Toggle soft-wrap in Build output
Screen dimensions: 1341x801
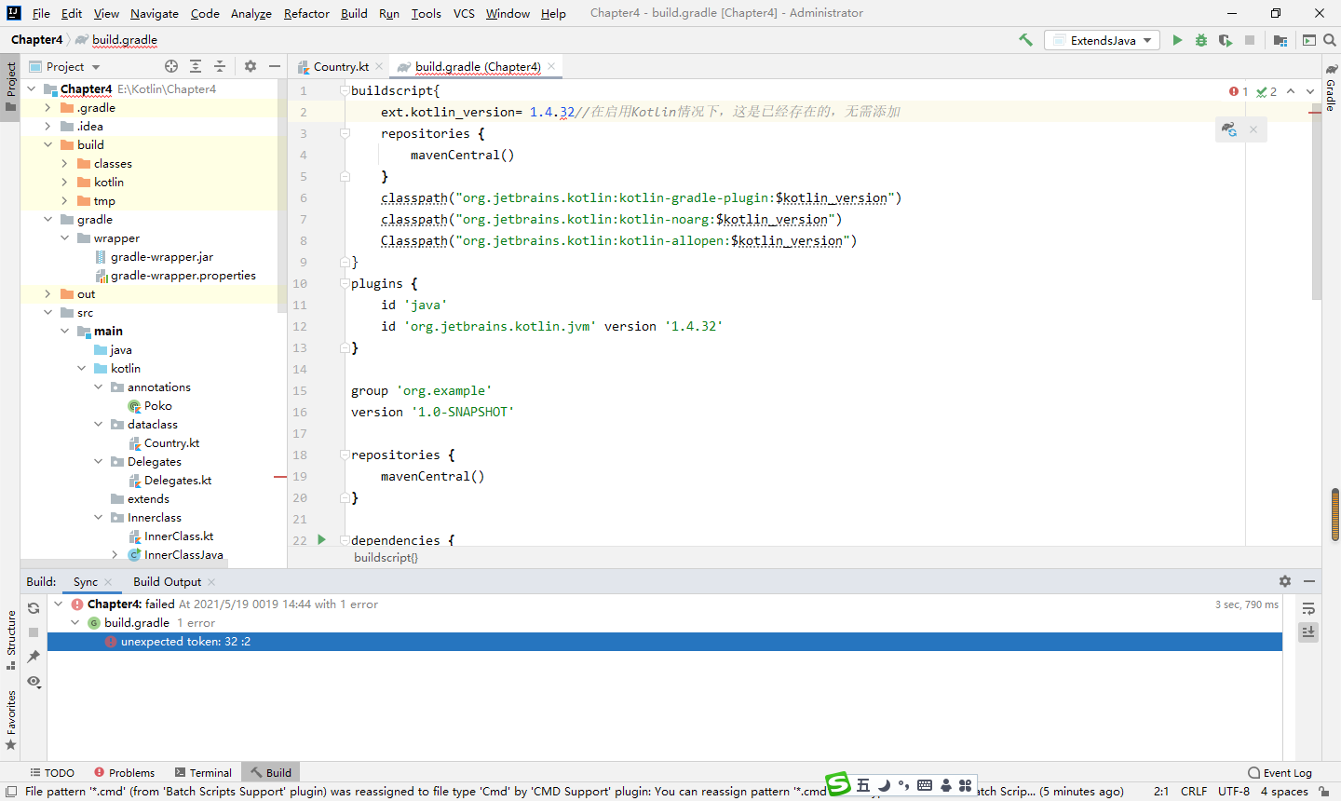pos(1308,608)
